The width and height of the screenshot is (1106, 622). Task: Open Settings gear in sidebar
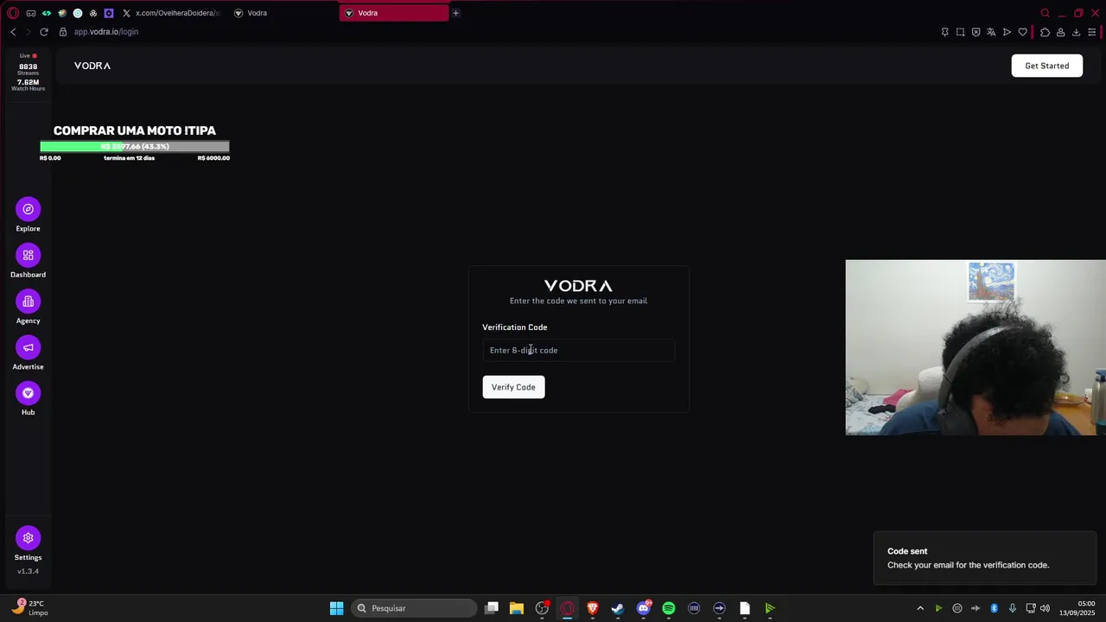(28, 538)
